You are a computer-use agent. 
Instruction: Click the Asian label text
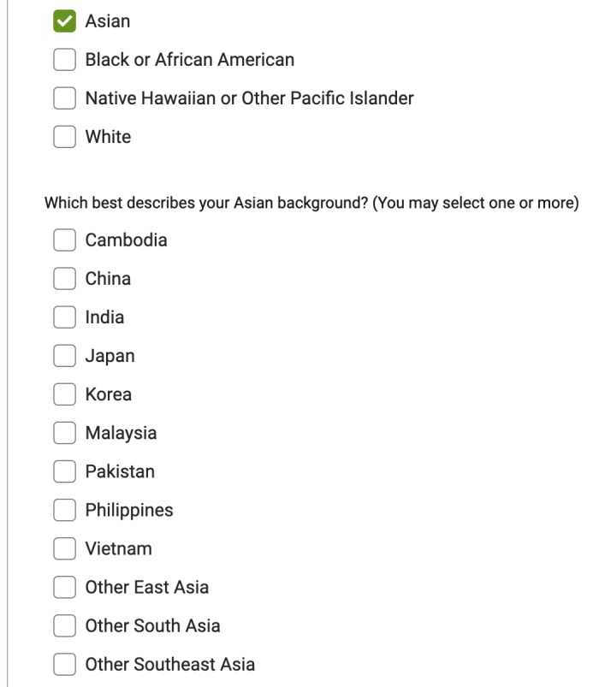107,21
